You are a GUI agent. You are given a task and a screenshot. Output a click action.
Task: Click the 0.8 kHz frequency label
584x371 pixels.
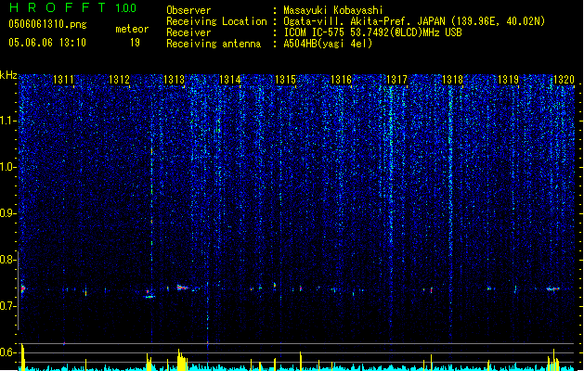(8, 260)
